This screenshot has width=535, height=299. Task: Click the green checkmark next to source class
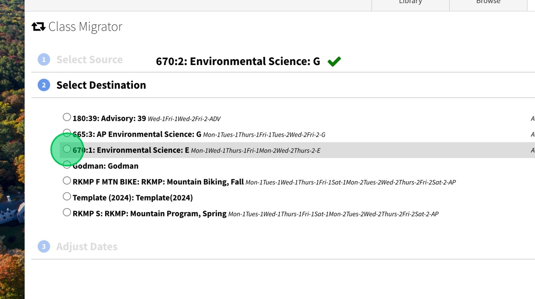pos(334,62)
